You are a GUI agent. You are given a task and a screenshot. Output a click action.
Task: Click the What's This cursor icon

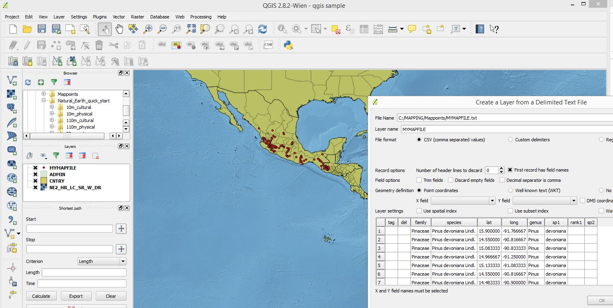click(x=494, y=29)
